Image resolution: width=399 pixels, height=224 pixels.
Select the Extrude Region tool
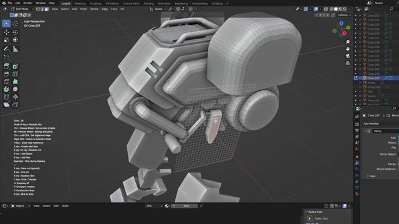[x=6, y=67]
